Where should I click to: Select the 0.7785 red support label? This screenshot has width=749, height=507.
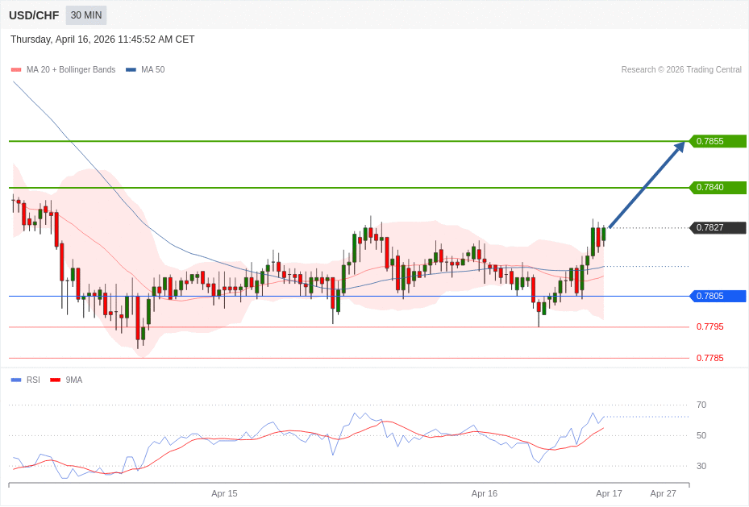709,358
